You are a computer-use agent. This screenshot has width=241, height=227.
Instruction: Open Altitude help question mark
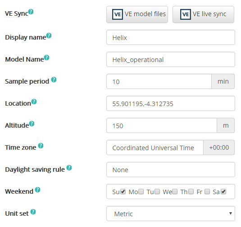(x=32, y=124)
